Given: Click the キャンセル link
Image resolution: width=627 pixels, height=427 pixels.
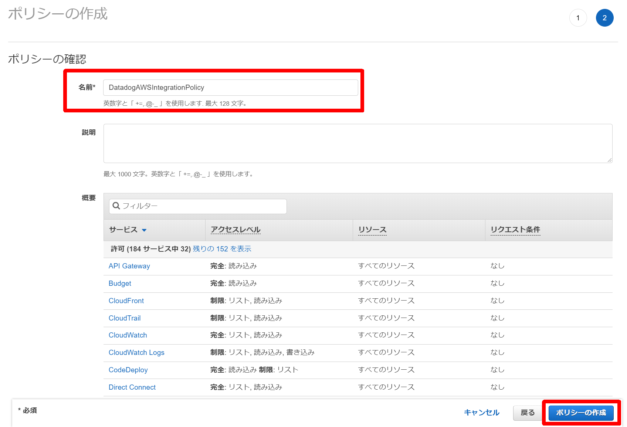Looking at the screenshot, I should point(482,413).
